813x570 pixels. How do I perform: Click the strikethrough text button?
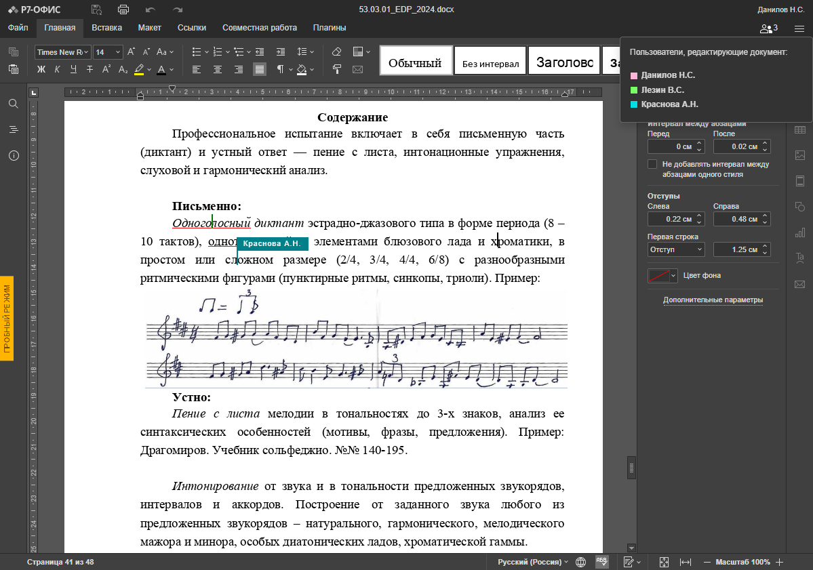pyautogui.click(x=88, y=69)
